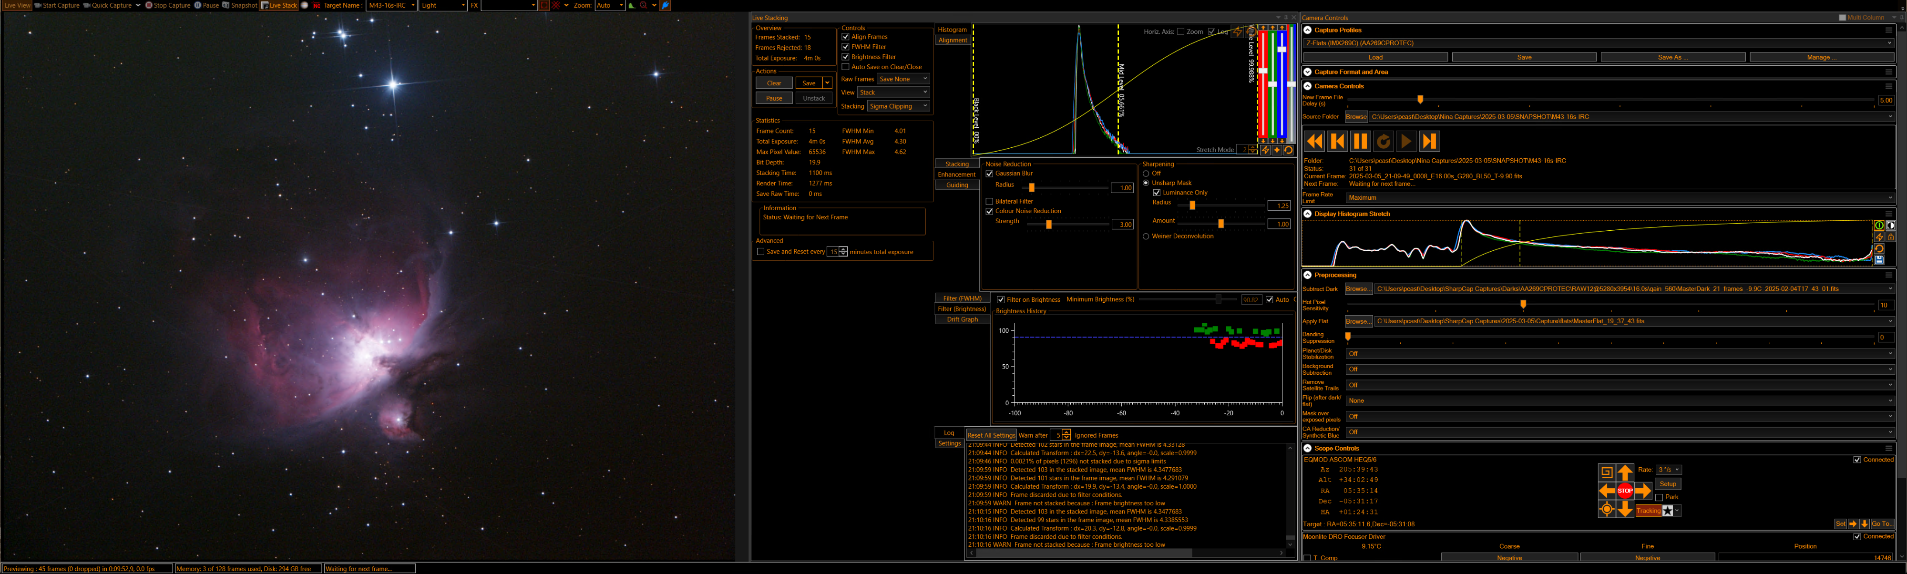The image size is (1907, 574).
Task: Open the Light frame type dropdown
Action: 443,5
